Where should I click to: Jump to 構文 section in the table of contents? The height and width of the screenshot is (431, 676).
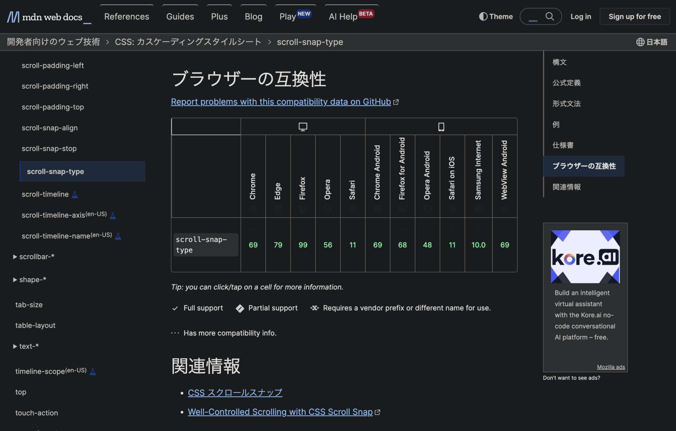(x=559, y=62)
